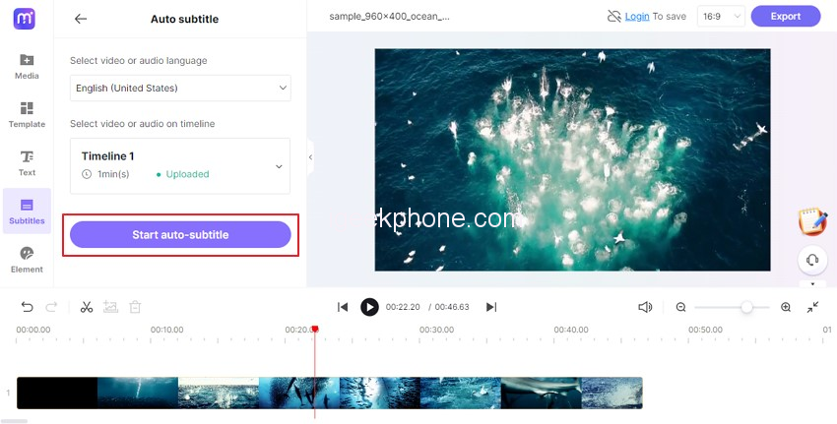
Task: Select the Text tool in sidebar
Action: point(27,162)
